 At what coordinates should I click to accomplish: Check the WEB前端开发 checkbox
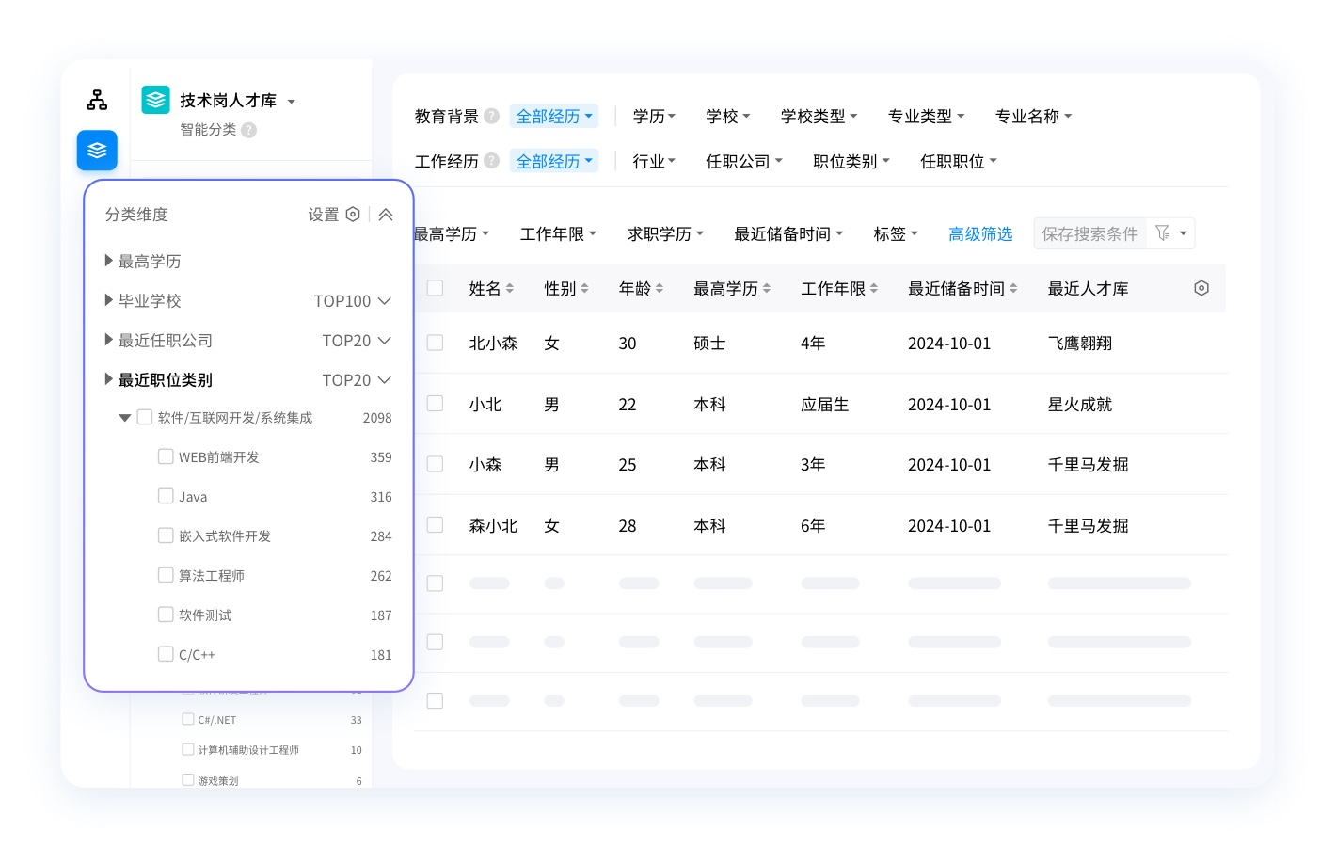(166, 456)
